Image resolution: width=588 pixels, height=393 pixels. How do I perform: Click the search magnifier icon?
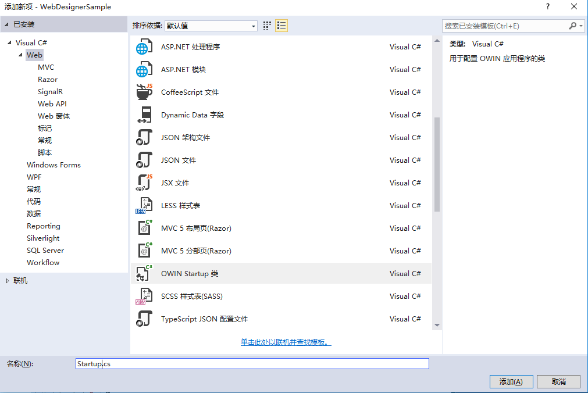tap(572, 26)
